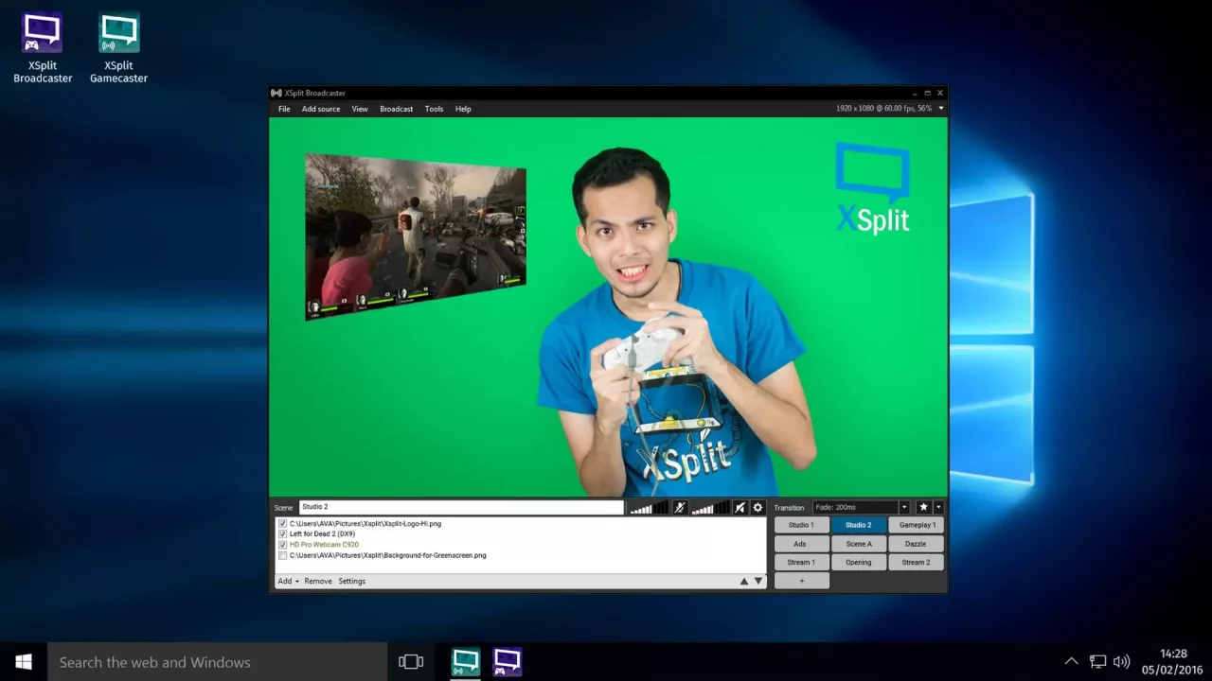Enable the Background-for-Greenscreen.png source
This screenshot has height=681, width=1212.
click(x=283, y=555)
